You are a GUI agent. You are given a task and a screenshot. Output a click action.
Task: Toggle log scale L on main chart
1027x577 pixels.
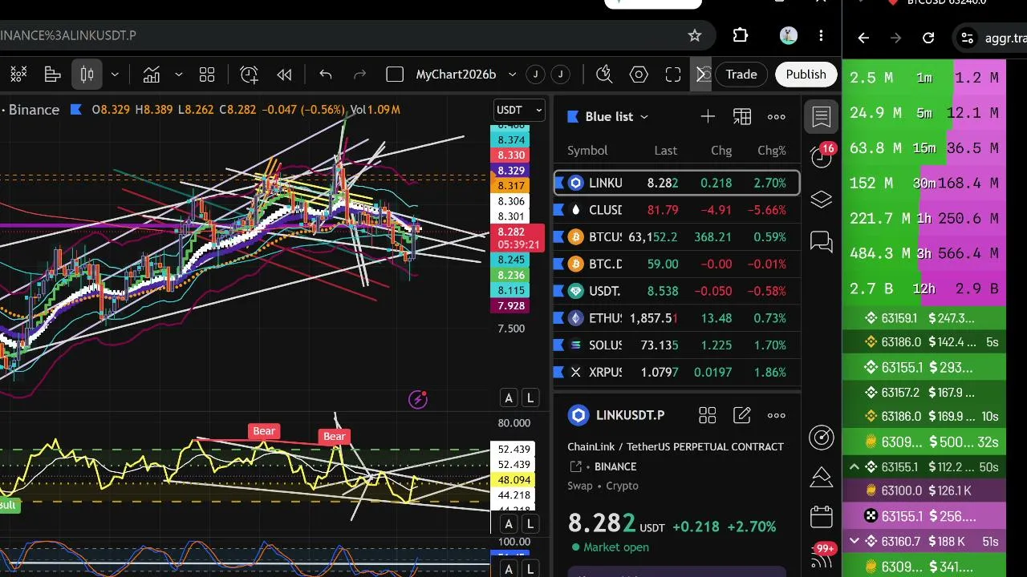pos(530,398)
